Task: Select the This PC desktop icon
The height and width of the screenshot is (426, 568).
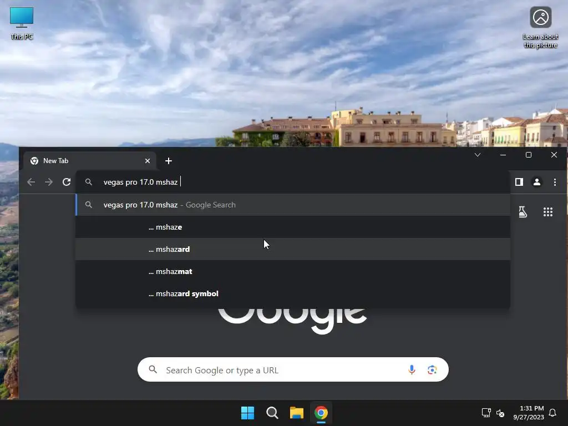Action: coord(22,23)
